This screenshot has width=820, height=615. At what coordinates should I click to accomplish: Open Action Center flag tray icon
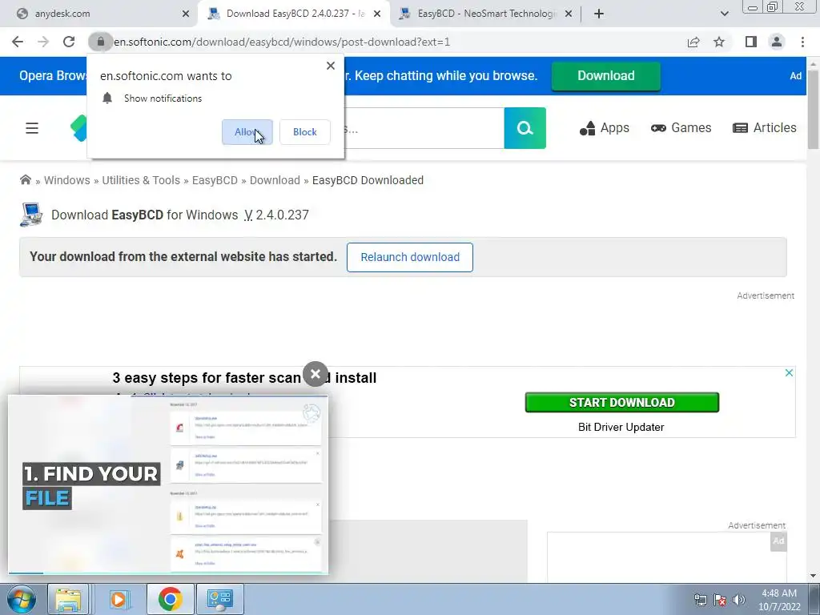(x=720, y=600)
